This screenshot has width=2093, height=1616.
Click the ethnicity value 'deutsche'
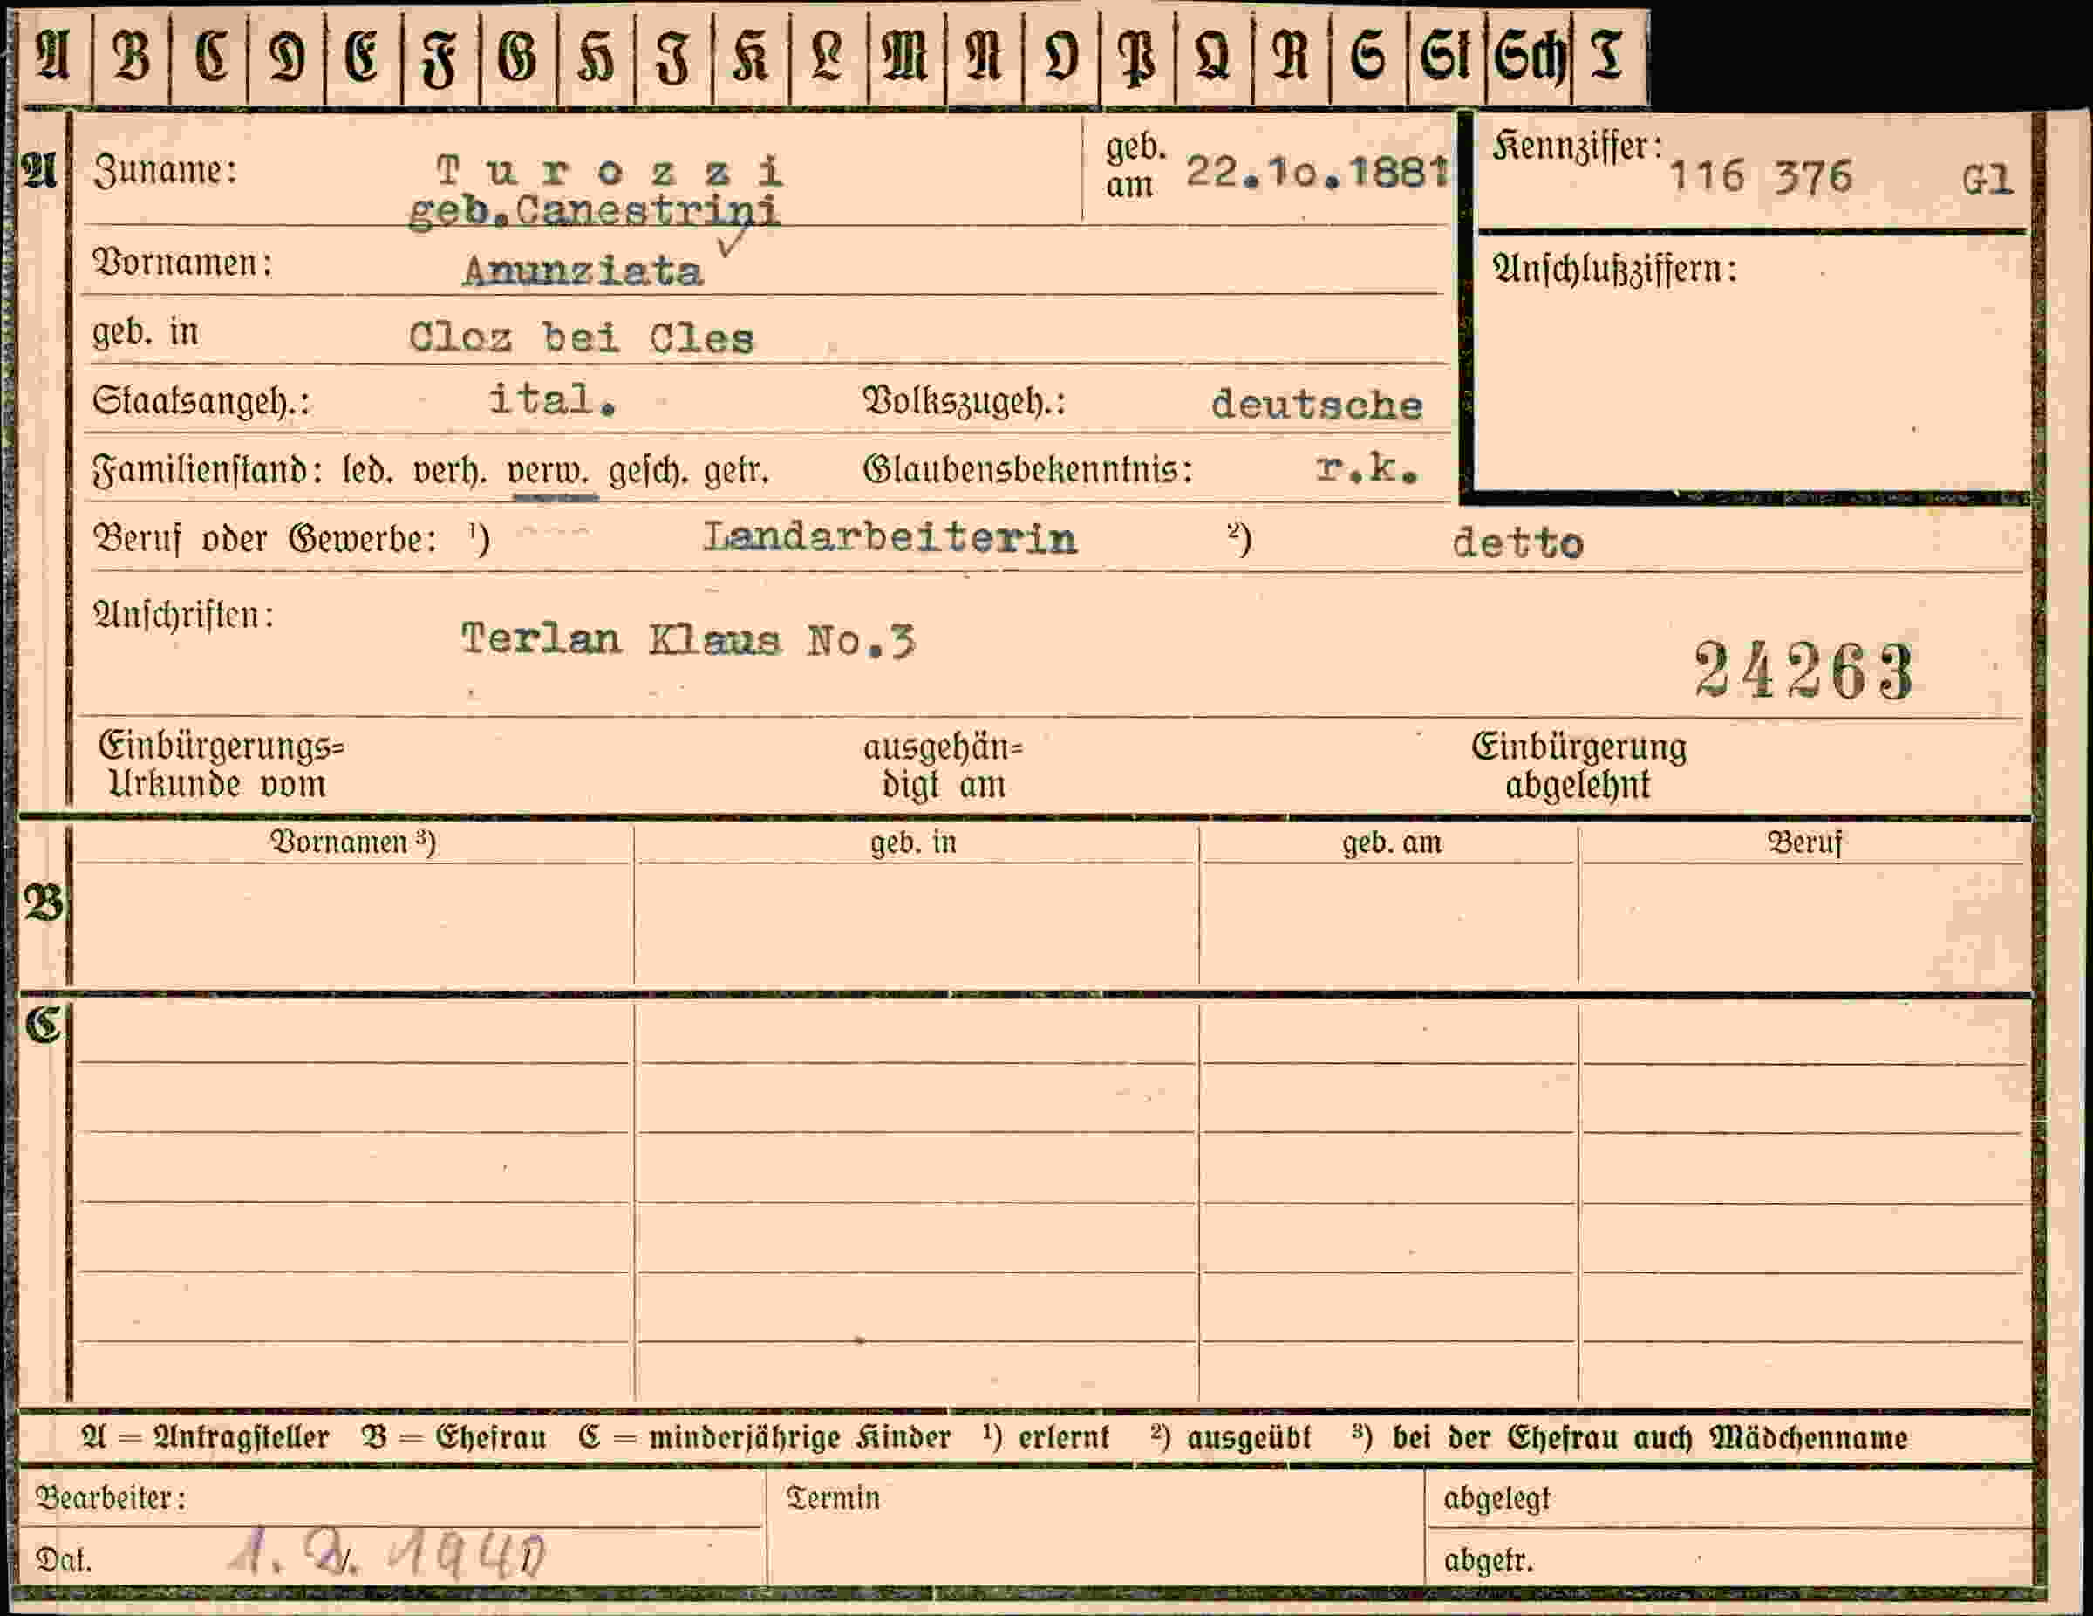coord(1317,406)
